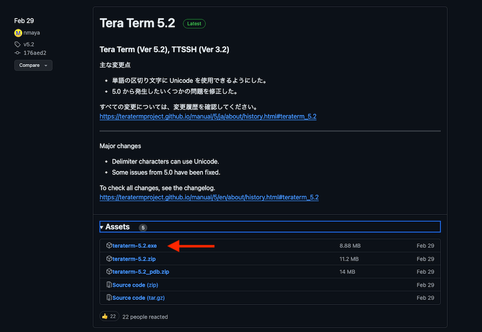Viewport: 482px width, 332px height.
Task: Click the file icon beside Source code (tar.gz)
Action: (109, 298)
